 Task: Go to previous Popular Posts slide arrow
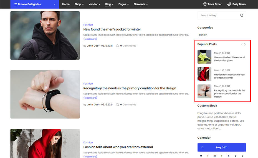click(242, 44)
